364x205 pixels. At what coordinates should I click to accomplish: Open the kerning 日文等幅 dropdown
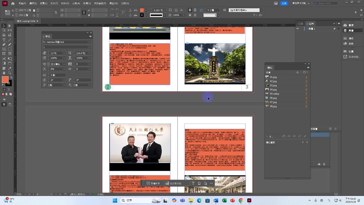click(x=64, y=64)
